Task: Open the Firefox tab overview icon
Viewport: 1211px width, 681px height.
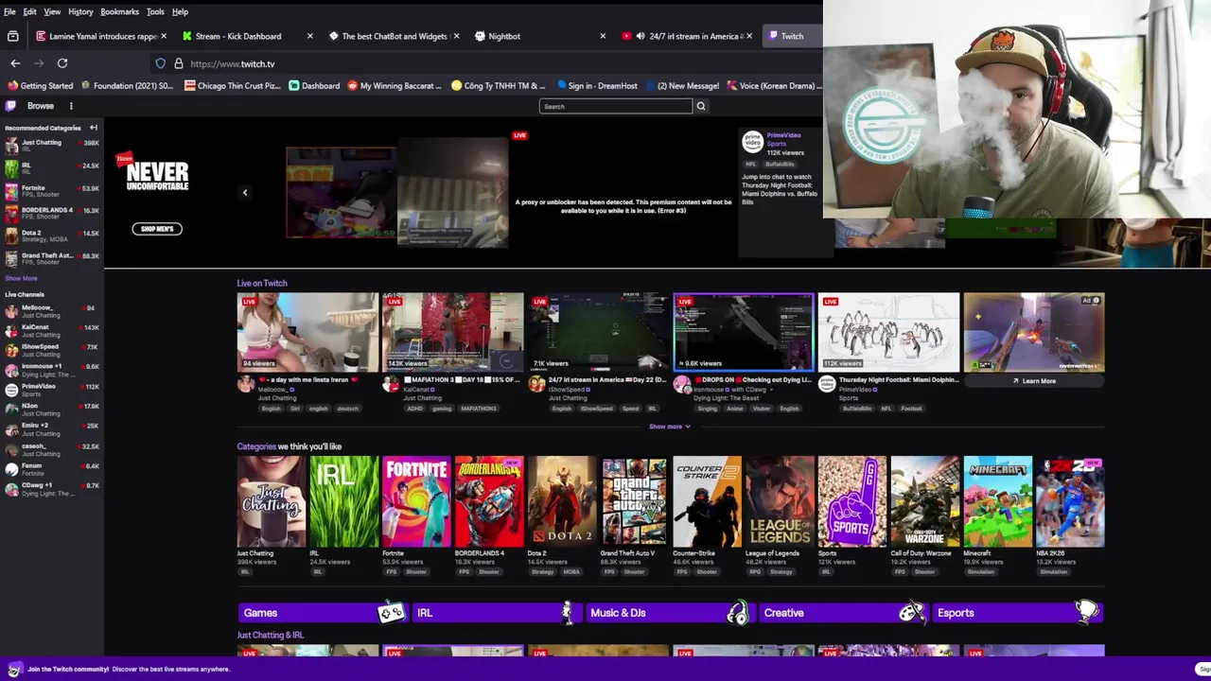Action: tap(12, 36)
